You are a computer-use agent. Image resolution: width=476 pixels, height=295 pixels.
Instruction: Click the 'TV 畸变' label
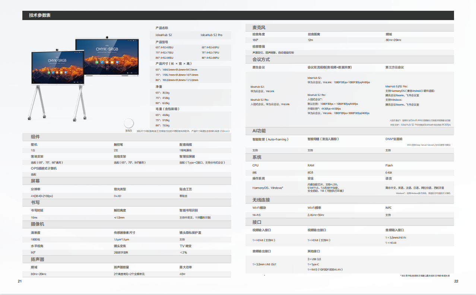coord(185,246)
